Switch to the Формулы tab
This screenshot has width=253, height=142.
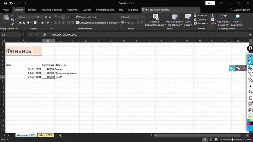tap(72, 9)
